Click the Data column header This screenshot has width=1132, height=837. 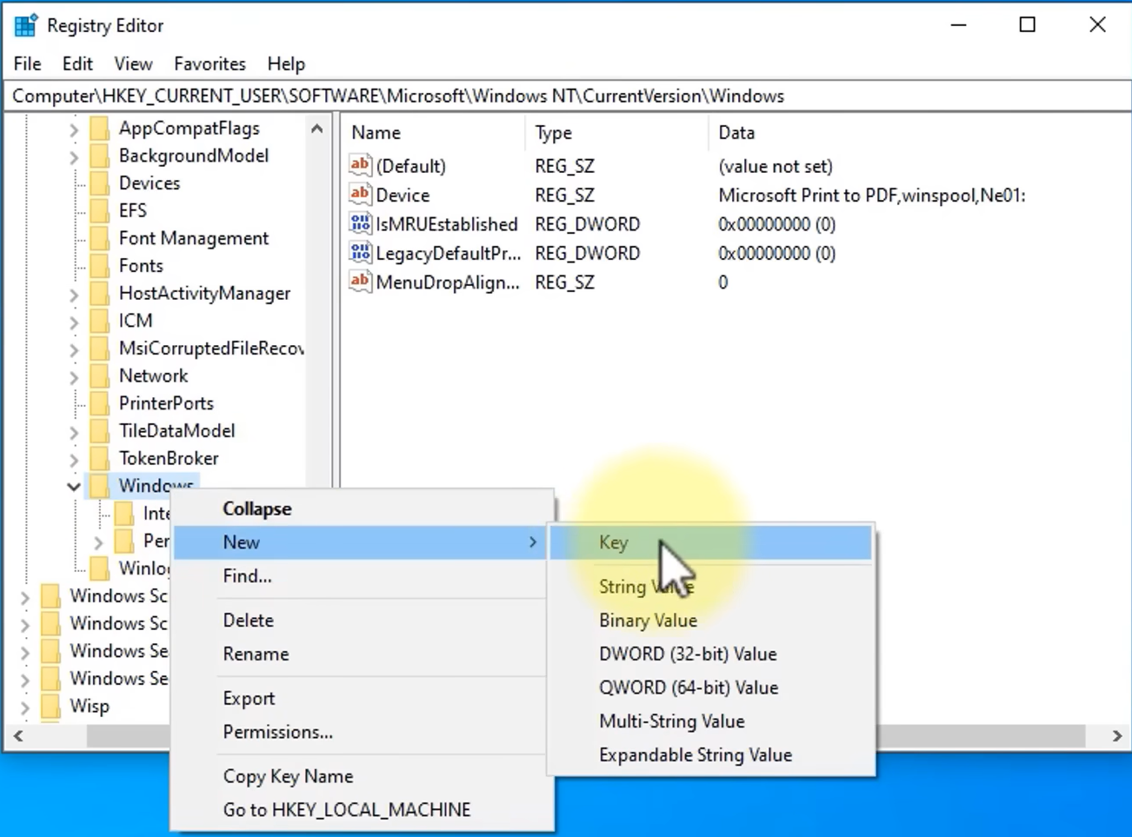736,133
